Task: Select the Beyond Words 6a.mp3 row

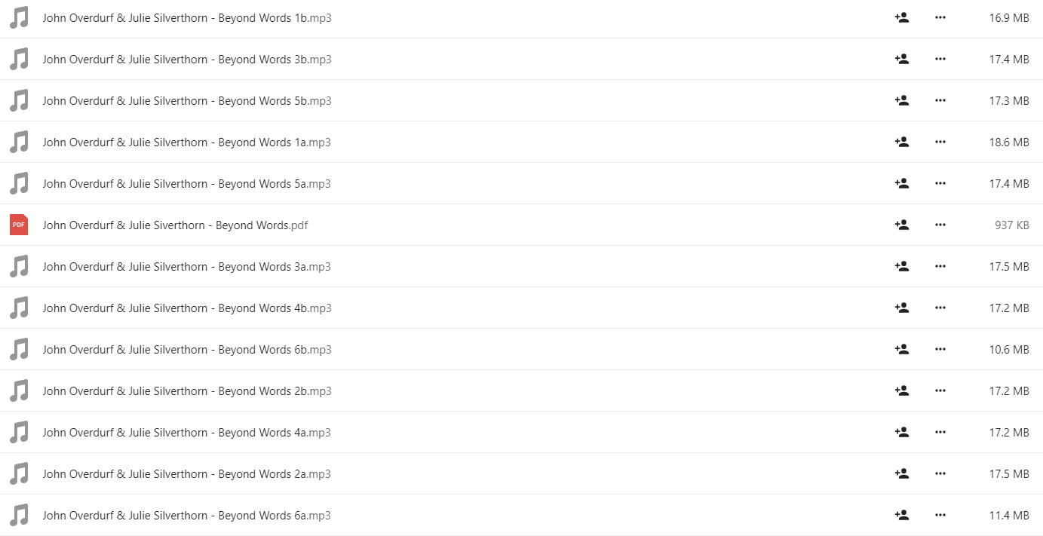Action: 521,515
